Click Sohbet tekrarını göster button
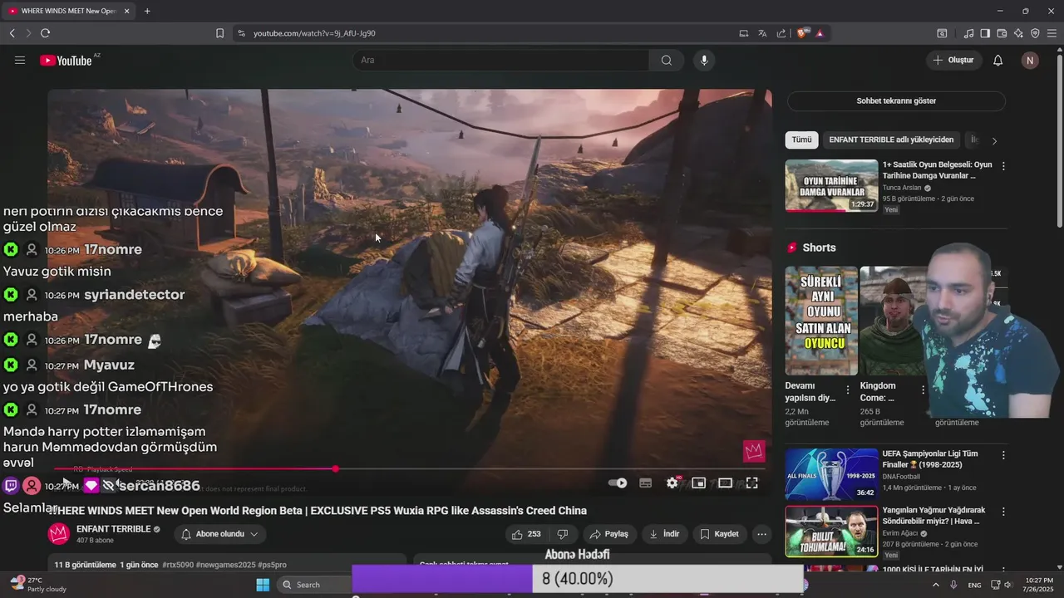 (x=896, y=100)
